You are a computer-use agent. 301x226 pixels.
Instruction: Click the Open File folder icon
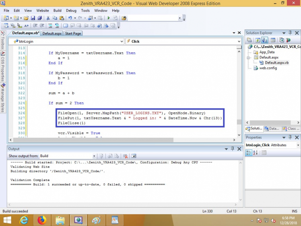tap(26, 18)
